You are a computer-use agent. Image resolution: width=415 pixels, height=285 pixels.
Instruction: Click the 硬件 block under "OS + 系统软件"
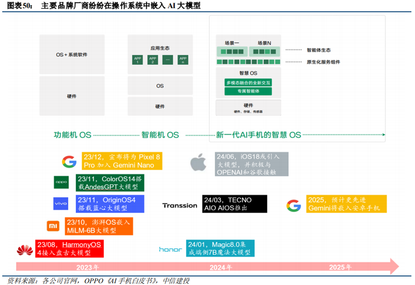coord(72,96)
